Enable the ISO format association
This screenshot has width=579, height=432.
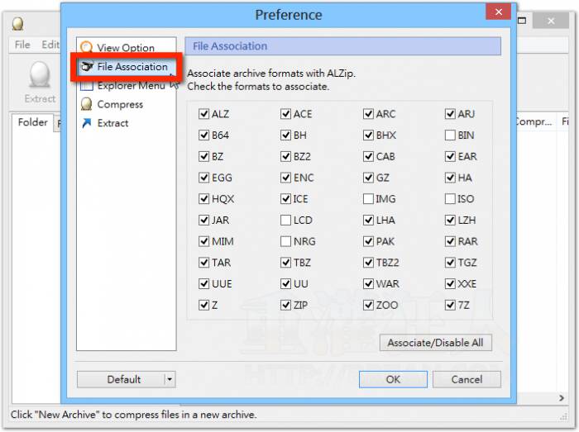(x=450, y=199)
